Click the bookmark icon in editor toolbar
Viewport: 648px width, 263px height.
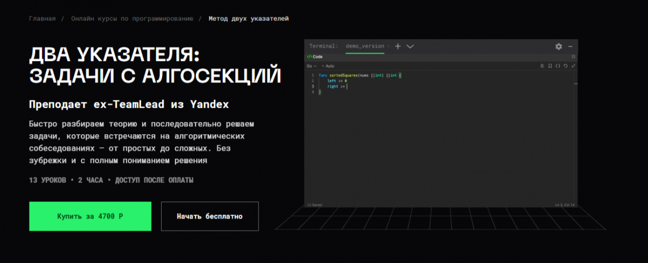[550, 66]
